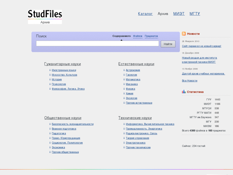Click the arrow icon before Теория управления
This screenshot has height=175, width=233.
point(124,138)
